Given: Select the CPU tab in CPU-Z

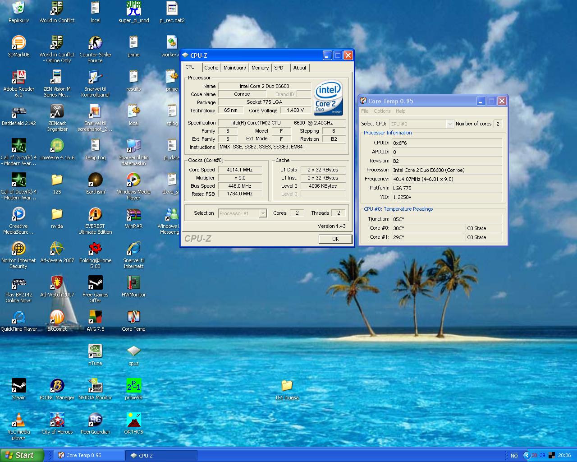Looking at the screenshot, I should 190,67.
